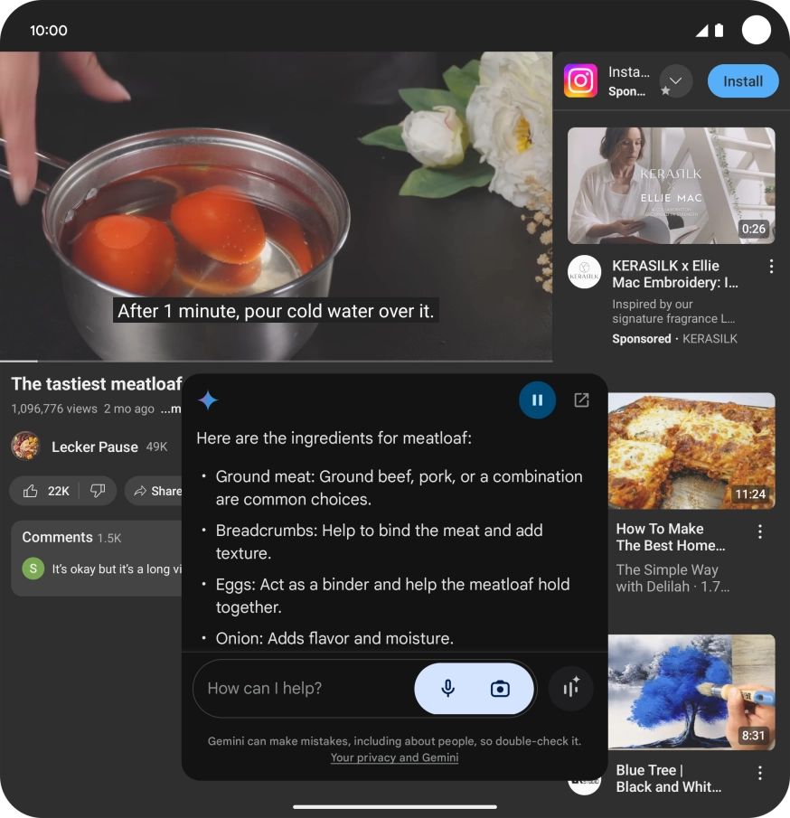Screen dimensions: 790x818
Task: Pause Gemini's spoken response
Action: point(537,400)
